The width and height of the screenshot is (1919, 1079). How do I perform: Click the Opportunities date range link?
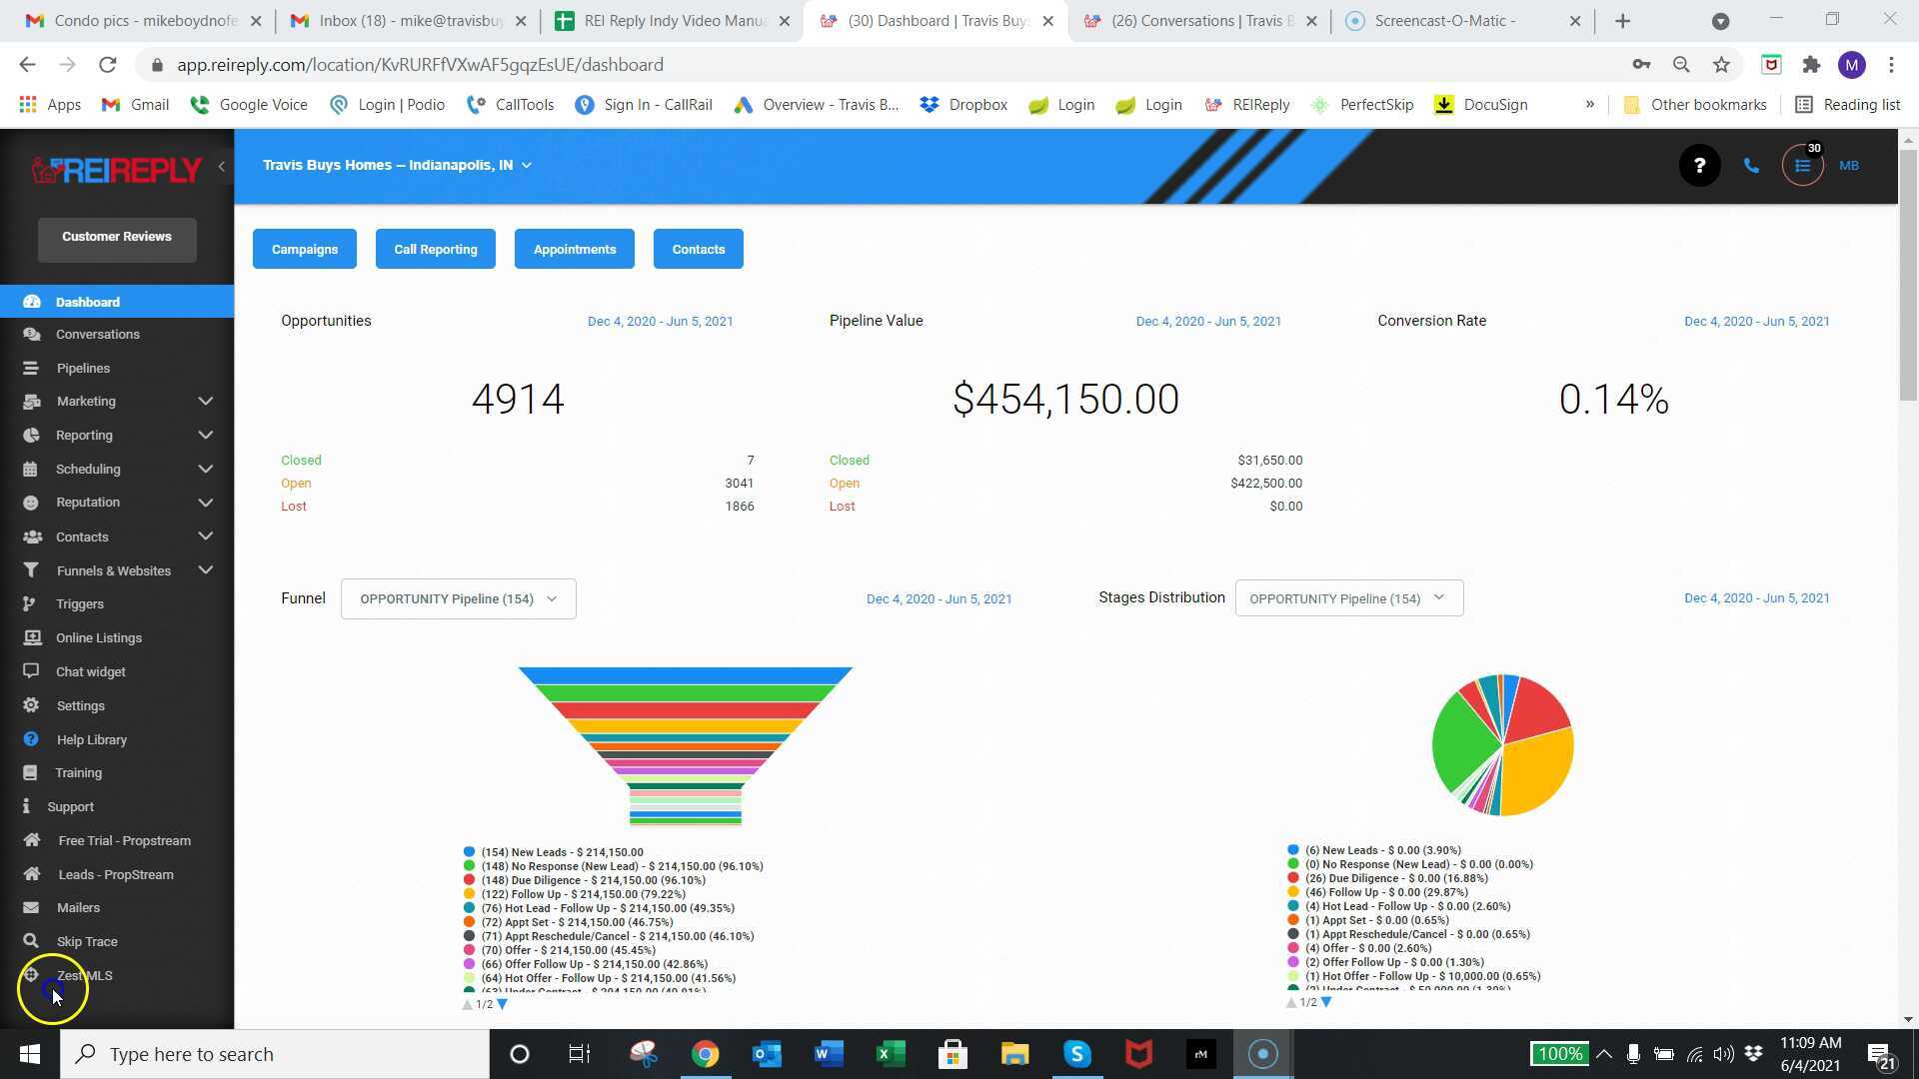pyautogui.click(x=660, y=322)
